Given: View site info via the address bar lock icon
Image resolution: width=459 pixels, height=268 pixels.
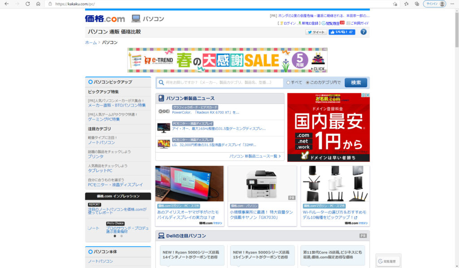Looking at the screenshot, I should [50, 4].
